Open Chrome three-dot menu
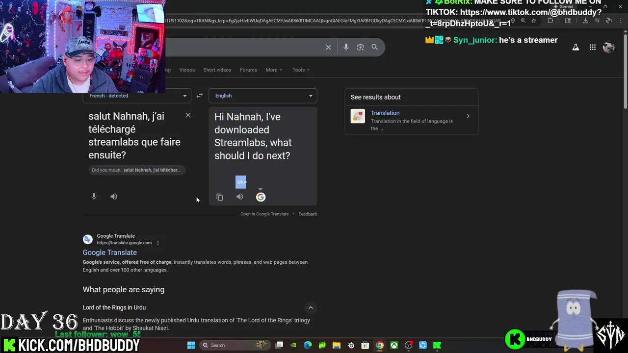628x353 pixels. click(621, 21)
